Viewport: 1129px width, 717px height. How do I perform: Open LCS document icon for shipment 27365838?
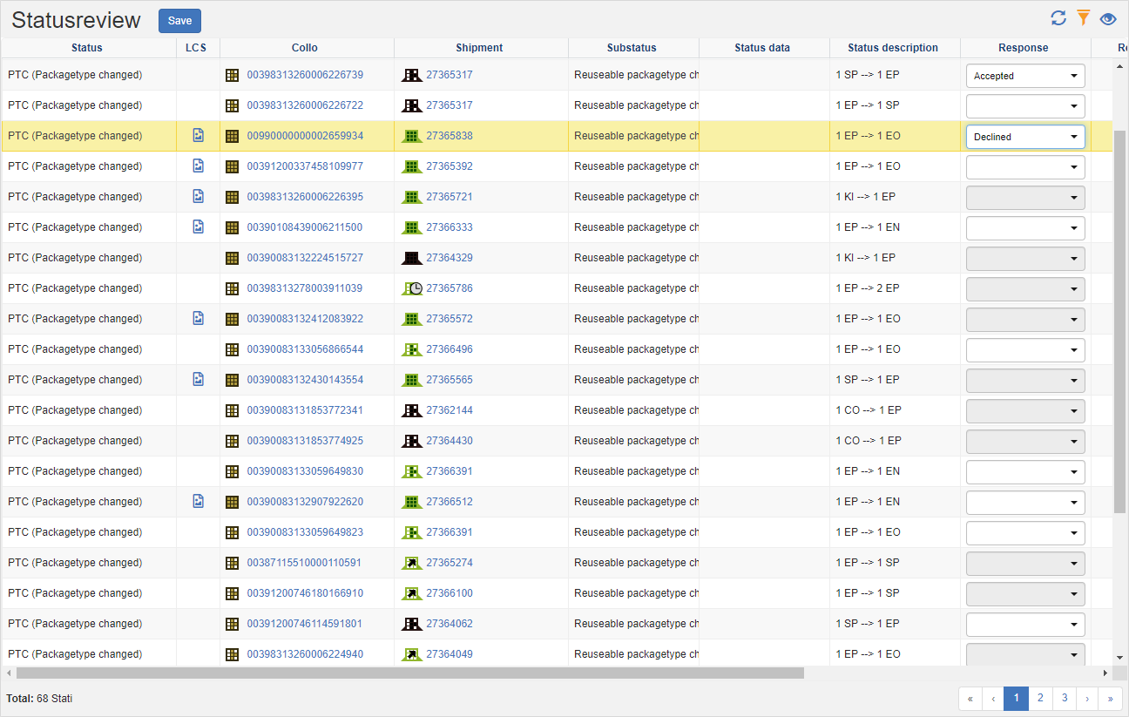pos(198,136)
